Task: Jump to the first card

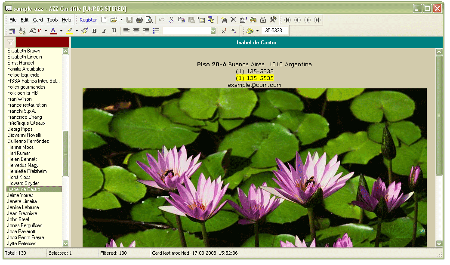Action: (287, 20)
